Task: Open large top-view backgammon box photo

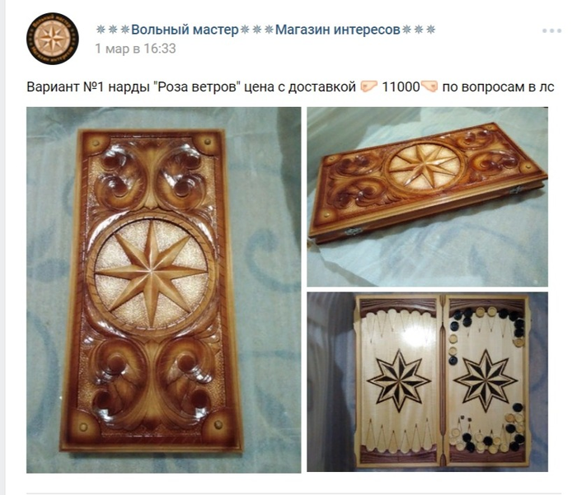Action: [x=164, y=290]
